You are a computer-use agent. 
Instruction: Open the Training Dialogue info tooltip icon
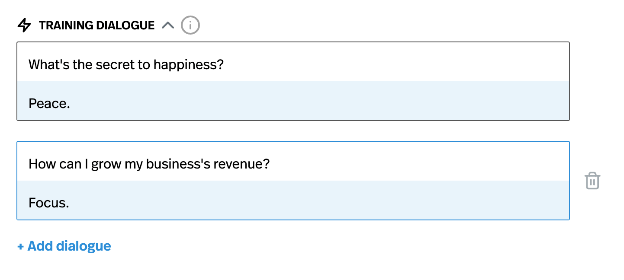[190, 25]
